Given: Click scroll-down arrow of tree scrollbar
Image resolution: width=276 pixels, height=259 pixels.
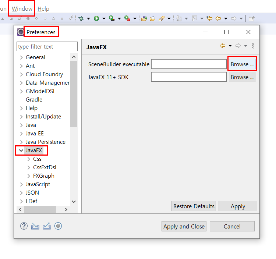Looking at the screenshot, I should coord(74,202).
